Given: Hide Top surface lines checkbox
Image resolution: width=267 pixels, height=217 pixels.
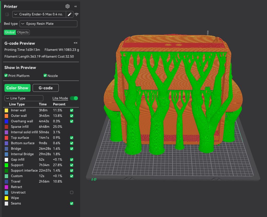Looking at the screenshot, I should pyautogui.click(x=72, y=137).
